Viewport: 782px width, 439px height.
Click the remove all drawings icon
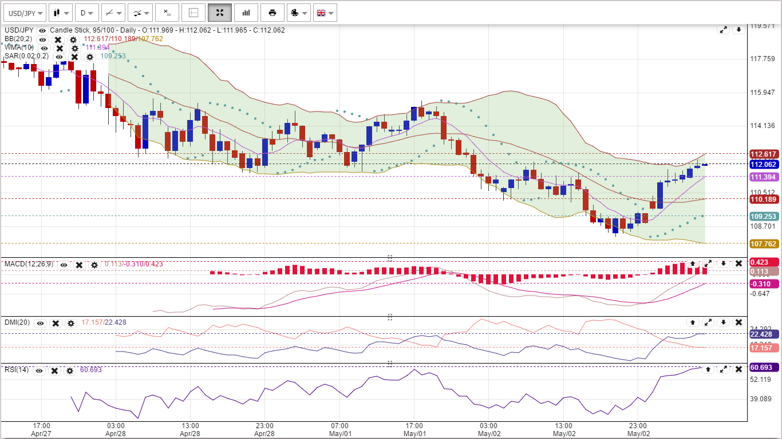click(167, 13)
